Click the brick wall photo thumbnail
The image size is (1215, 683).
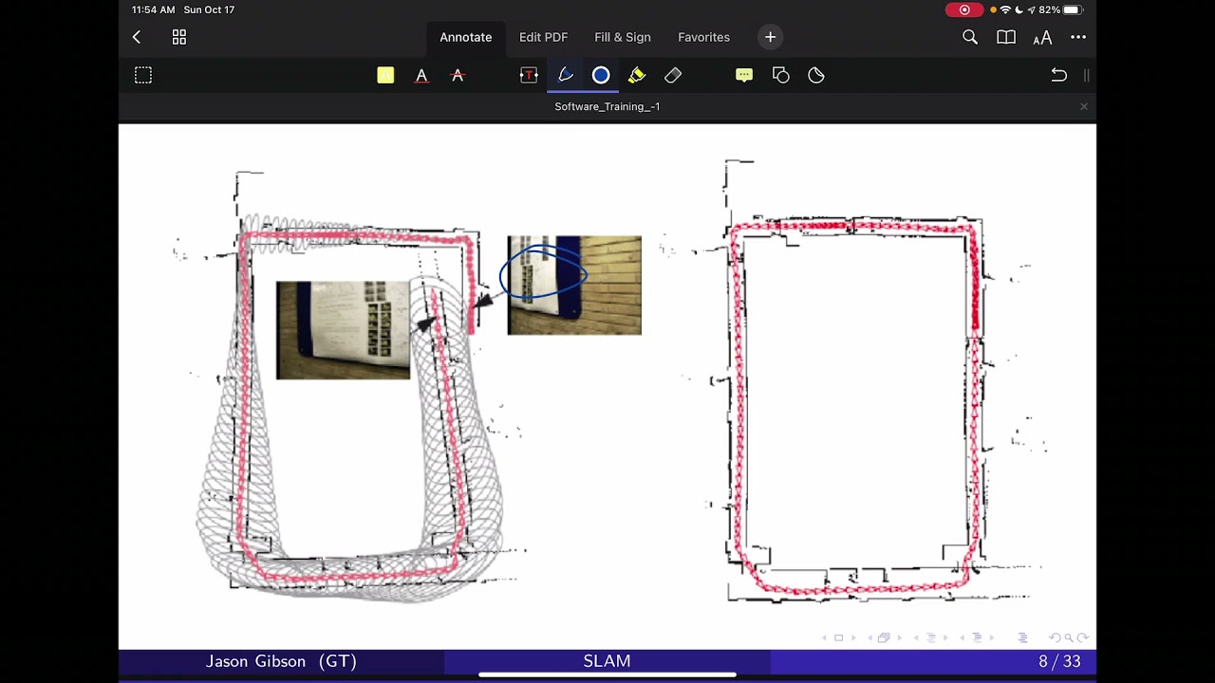click(x=574, y=285)
